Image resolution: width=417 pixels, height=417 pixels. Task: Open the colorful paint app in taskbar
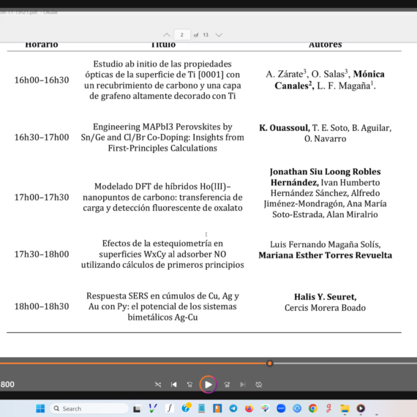[x=265, y=408]
